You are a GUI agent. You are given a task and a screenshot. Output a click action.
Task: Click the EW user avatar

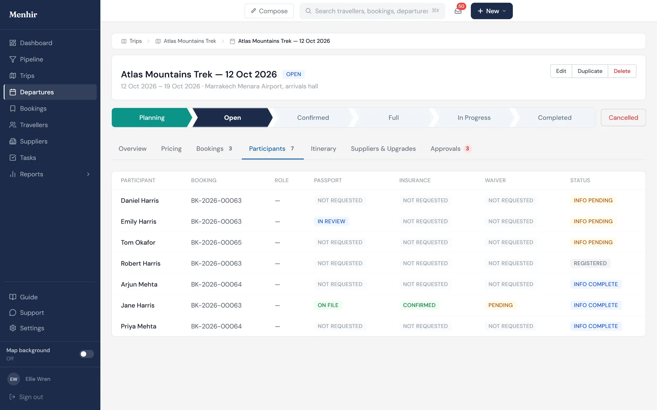[14, 379]
